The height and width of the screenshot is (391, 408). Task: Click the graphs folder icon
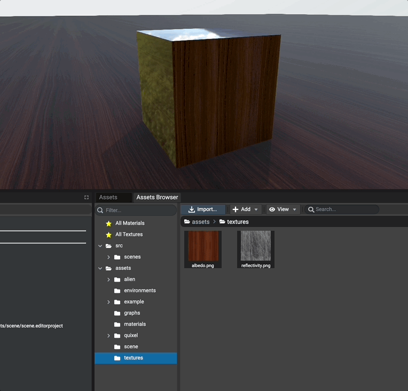pyautogui.click(x=117, y=313)
